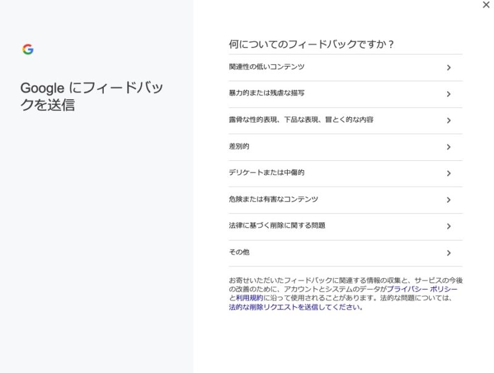Pick デリケートまたは中傷的 category
This screenshot has height=373, width=494.
tap(346, 174)
